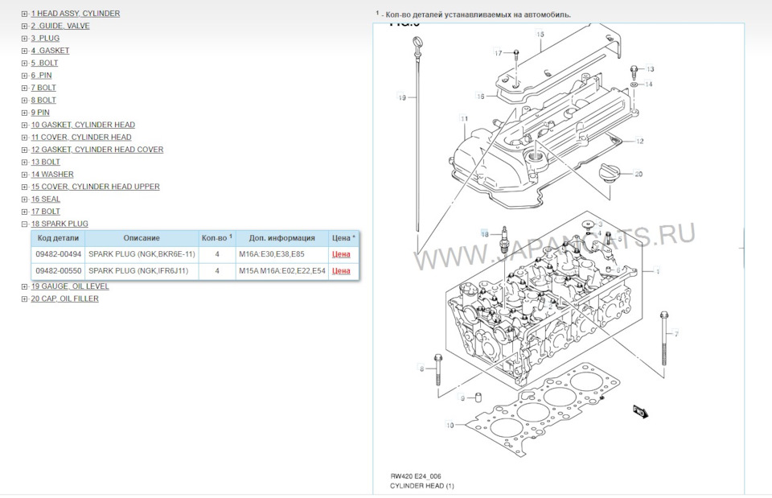Click the FWD direction arrow in diagram
This screenshot has height=498, width=772.
click(641, 411)
